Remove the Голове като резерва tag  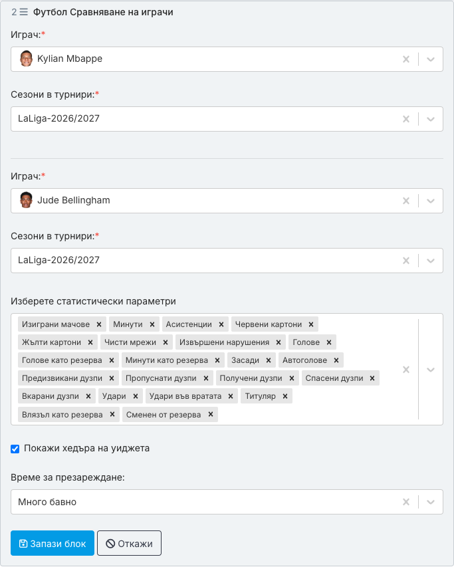[x=112, y=360]
